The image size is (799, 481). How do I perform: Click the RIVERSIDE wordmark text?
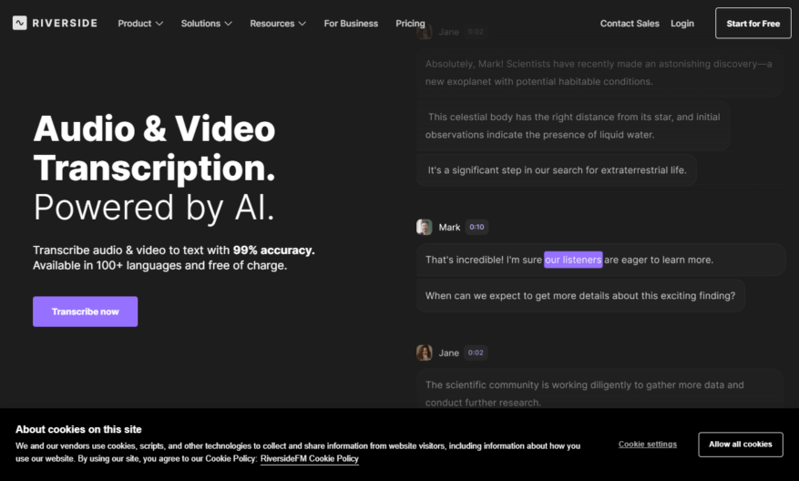click(x=65, y=23)
